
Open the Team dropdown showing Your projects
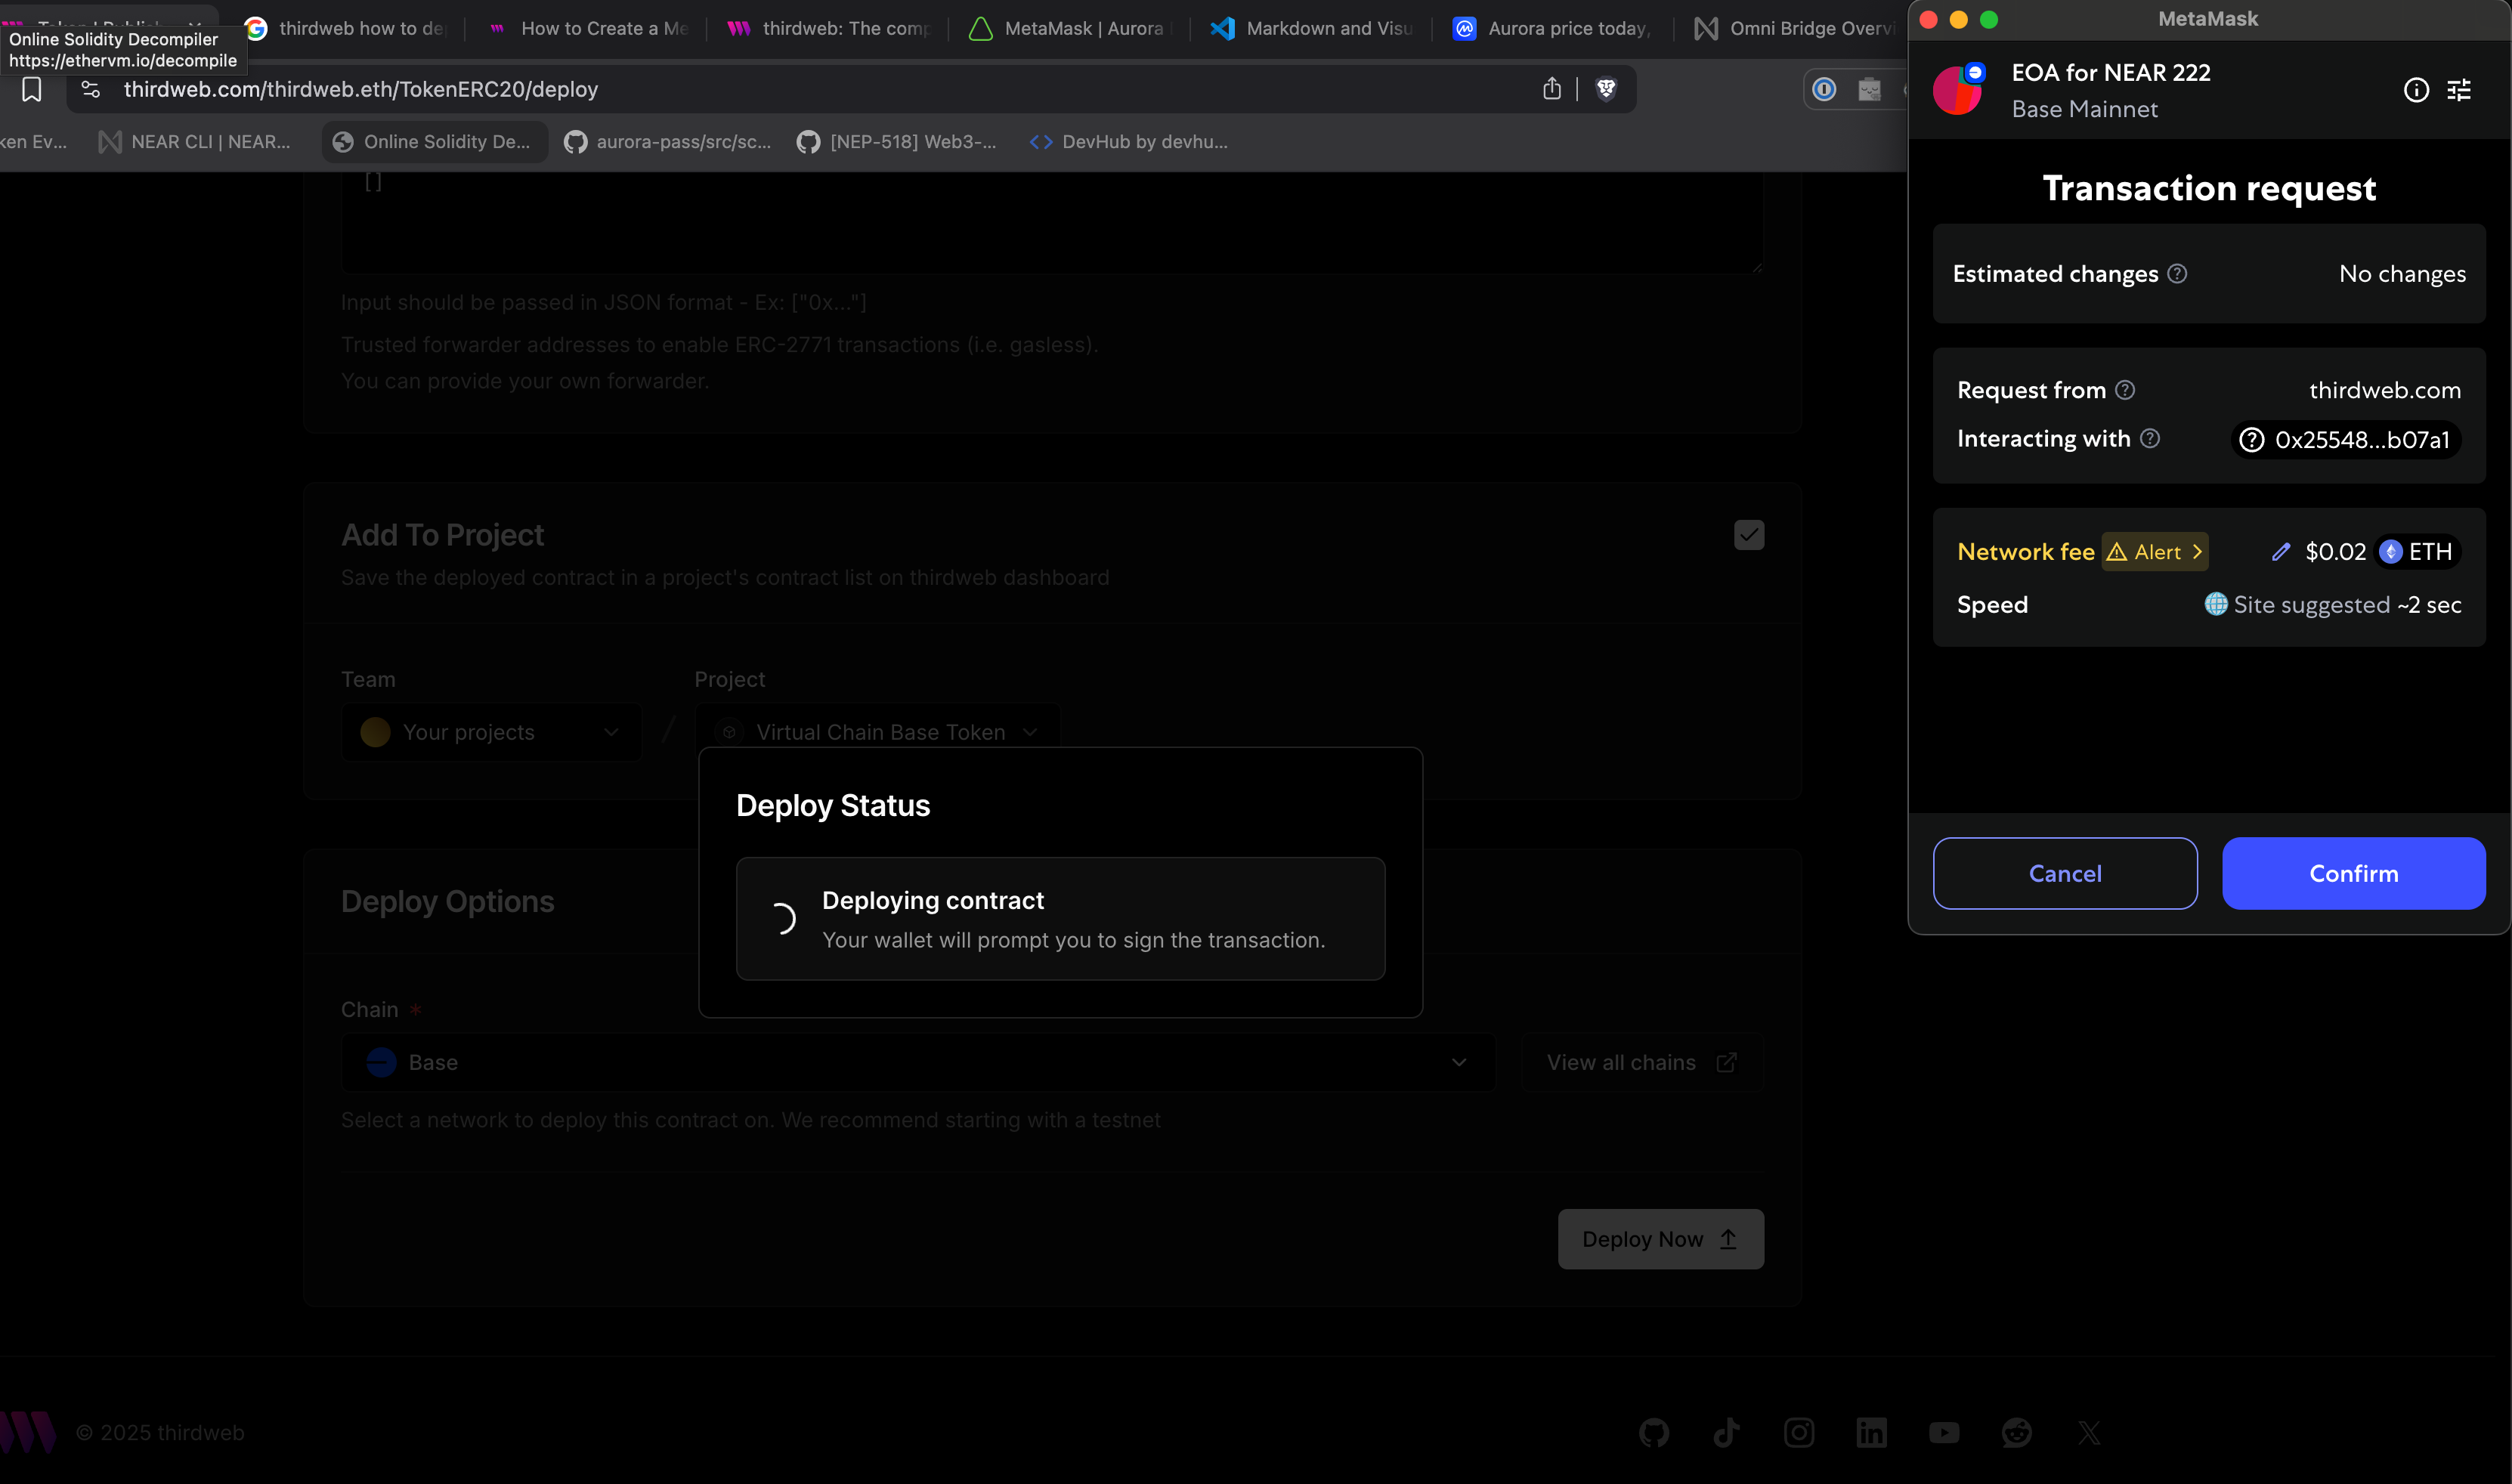[490, 731]
